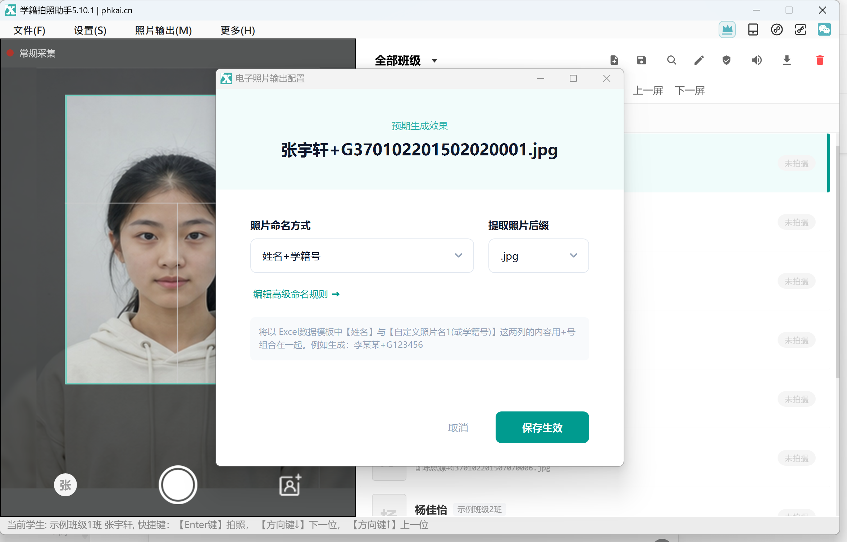Screen dimensions: 847x542
Task: Open the tablet device icon in top toolbar
Action: pos(753,29)
